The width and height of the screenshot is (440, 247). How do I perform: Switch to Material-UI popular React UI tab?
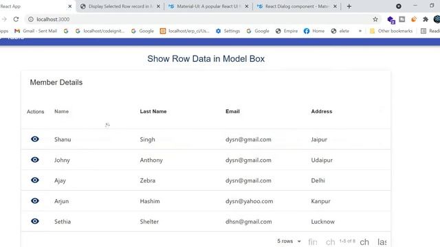(208, 6)
